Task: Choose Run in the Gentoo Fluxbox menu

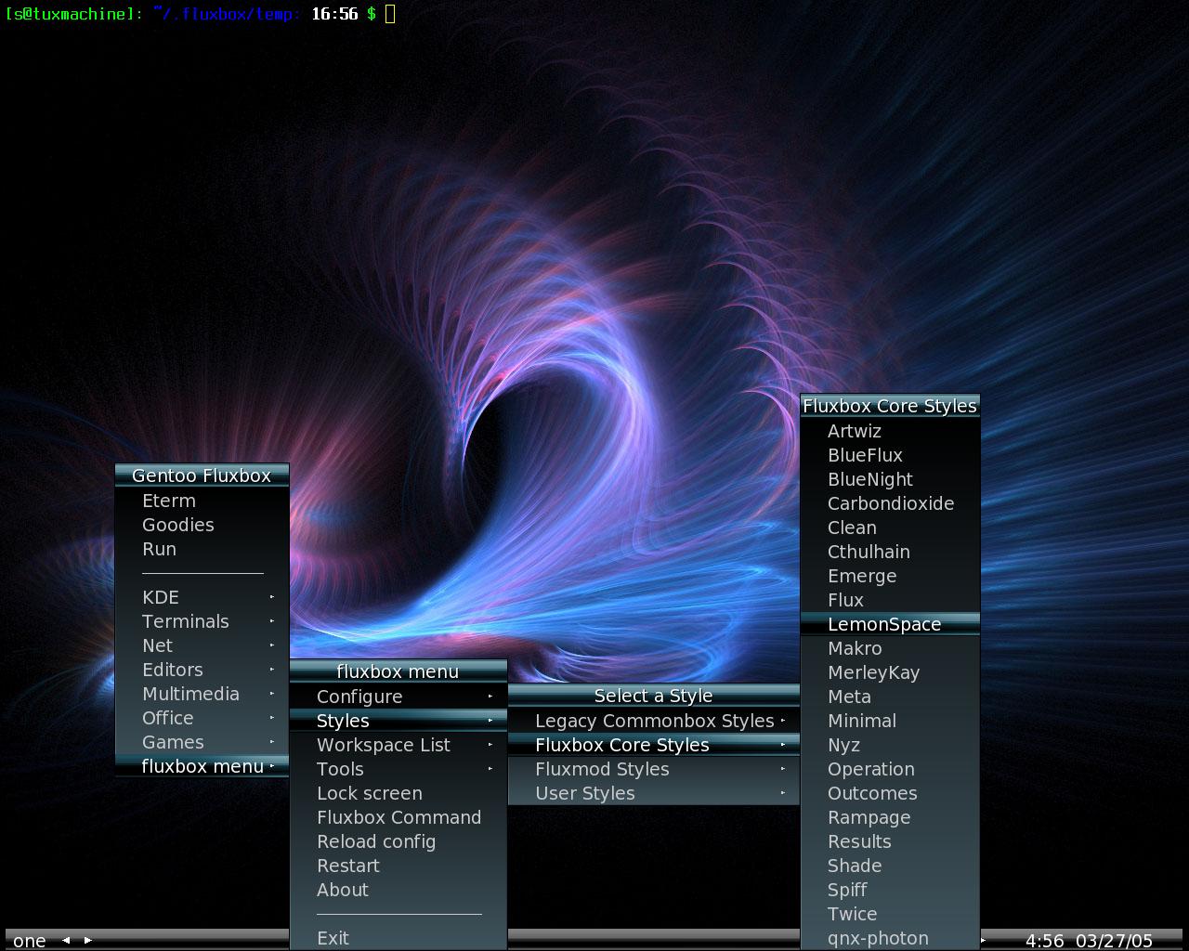Action: (203, 549)
